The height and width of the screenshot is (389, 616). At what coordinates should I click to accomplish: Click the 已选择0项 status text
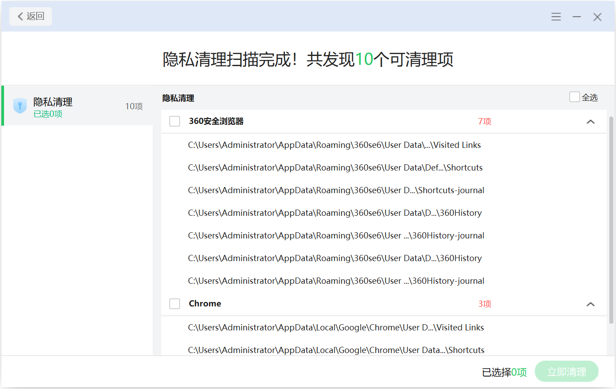(504, 372)
